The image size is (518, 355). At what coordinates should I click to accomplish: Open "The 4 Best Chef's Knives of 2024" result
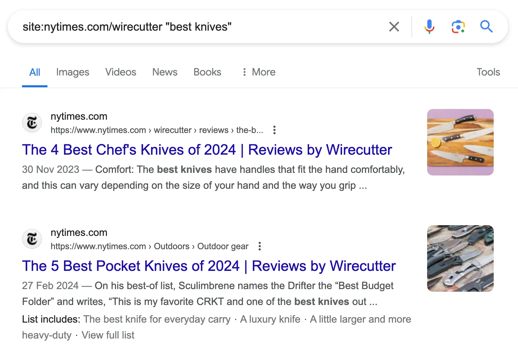pyautogui.click(x=207, y=150)
